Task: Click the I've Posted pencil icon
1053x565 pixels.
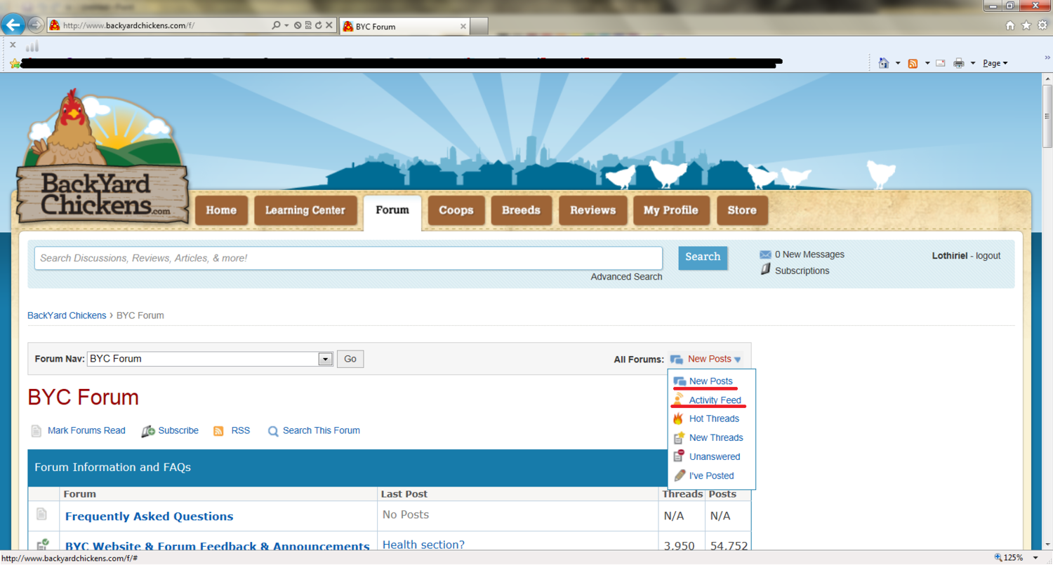Action: coord(679,475)
